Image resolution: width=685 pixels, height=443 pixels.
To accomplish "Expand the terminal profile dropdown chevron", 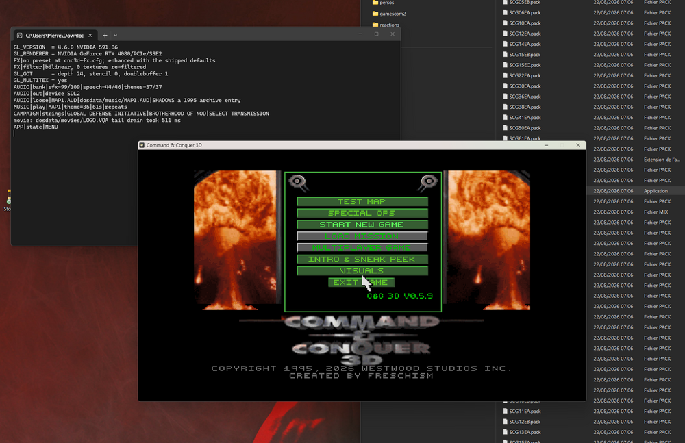I will (115, 36).
